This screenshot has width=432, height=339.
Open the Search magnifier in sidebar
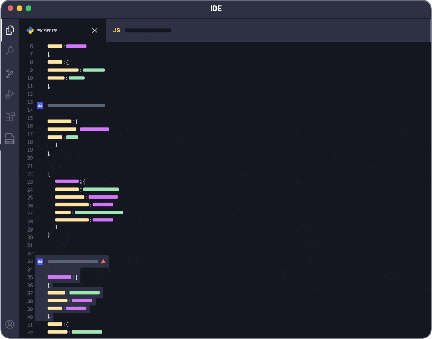10,50
